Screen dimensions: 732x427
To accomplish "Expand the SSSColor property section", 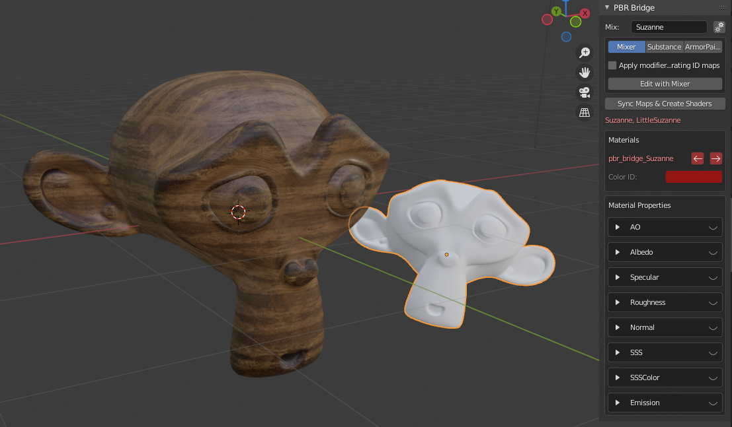I will [618, 378].
